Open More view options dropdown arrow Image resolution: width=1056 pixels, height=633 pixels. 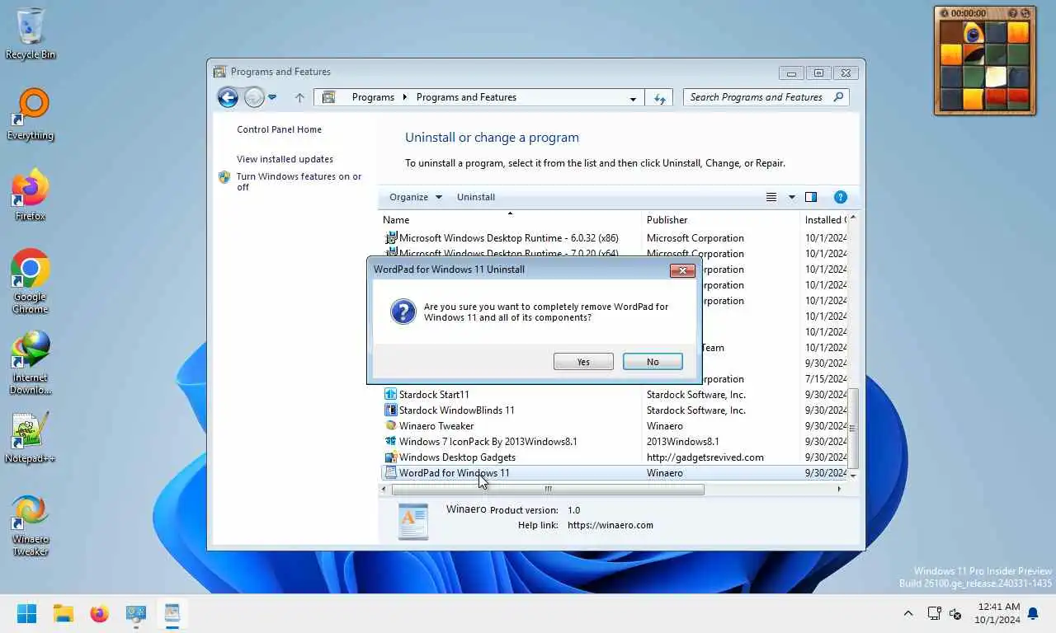[x=792, y=197]
